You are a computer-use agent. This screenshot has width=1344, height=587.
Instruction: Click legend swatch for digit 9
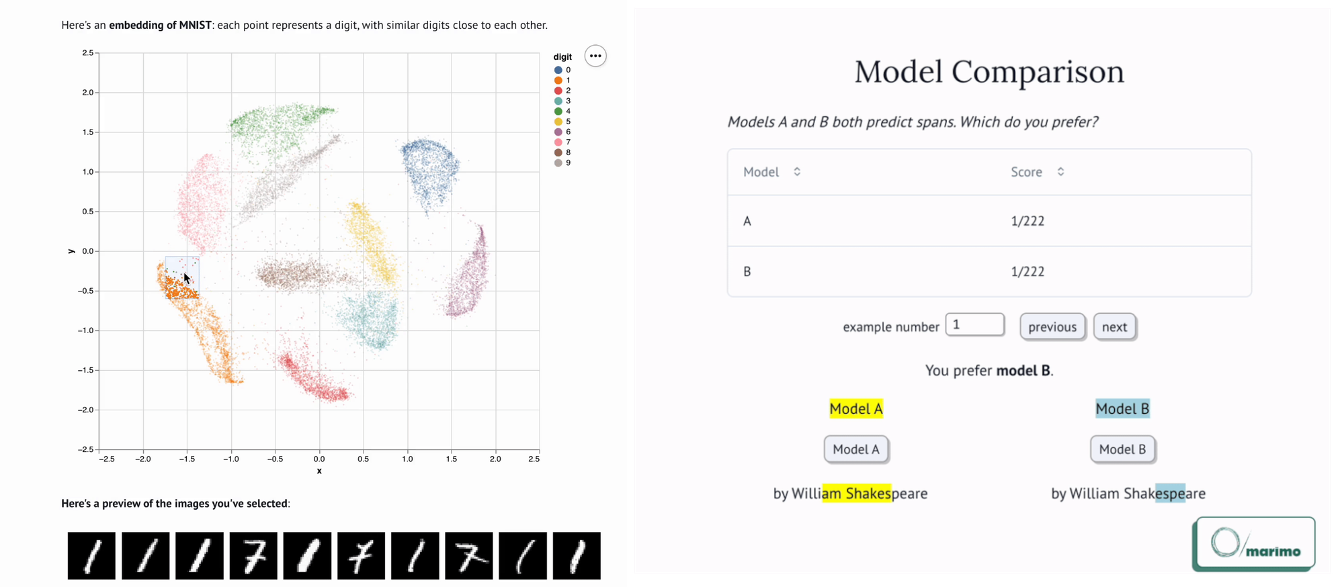point(558,163)
